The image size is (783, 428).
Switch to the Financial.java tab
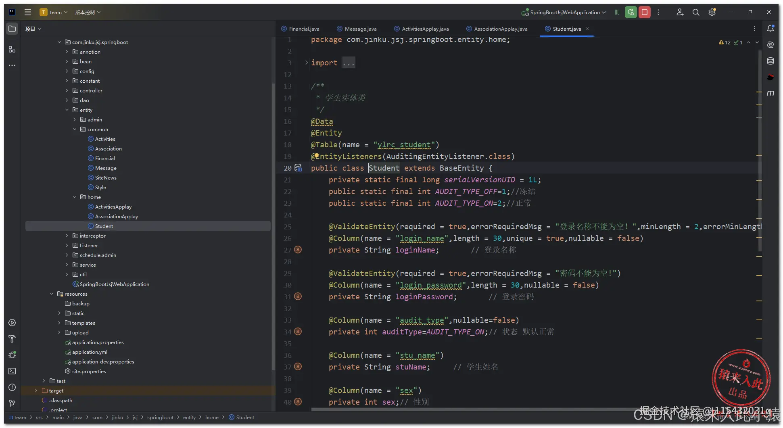(300, 29)
